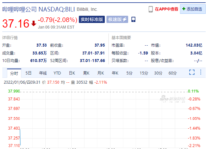Click the blue intraday price line
The image size is (207, 149).
tap(20, 137)
